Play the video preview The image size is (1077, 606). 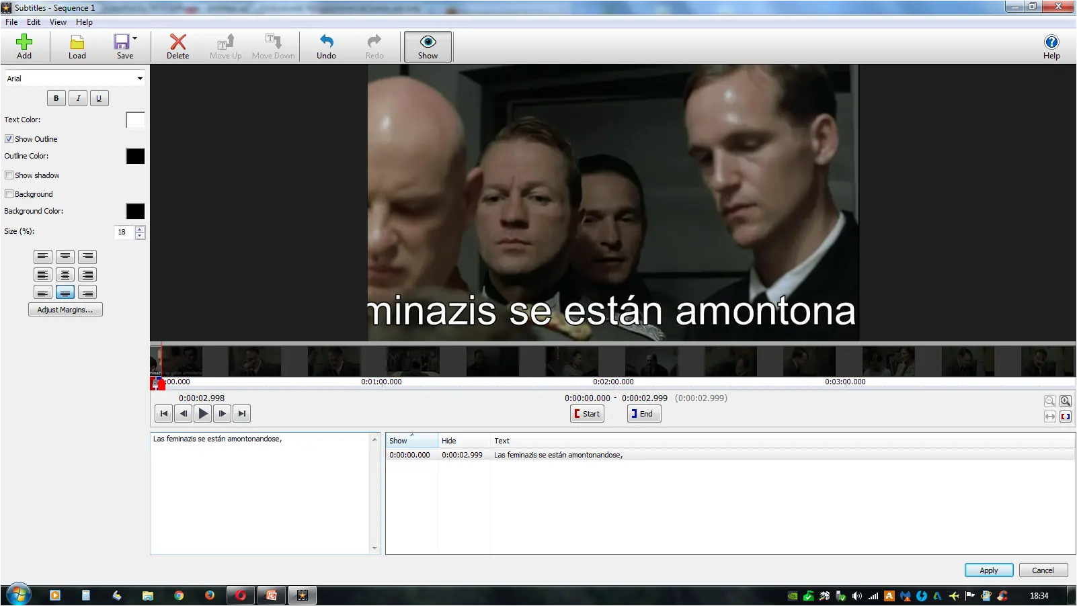203,414
